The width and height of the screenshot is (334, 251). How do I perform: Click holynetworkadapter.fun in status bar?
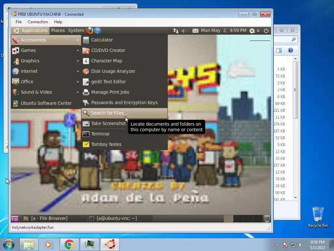coord(33,227)
